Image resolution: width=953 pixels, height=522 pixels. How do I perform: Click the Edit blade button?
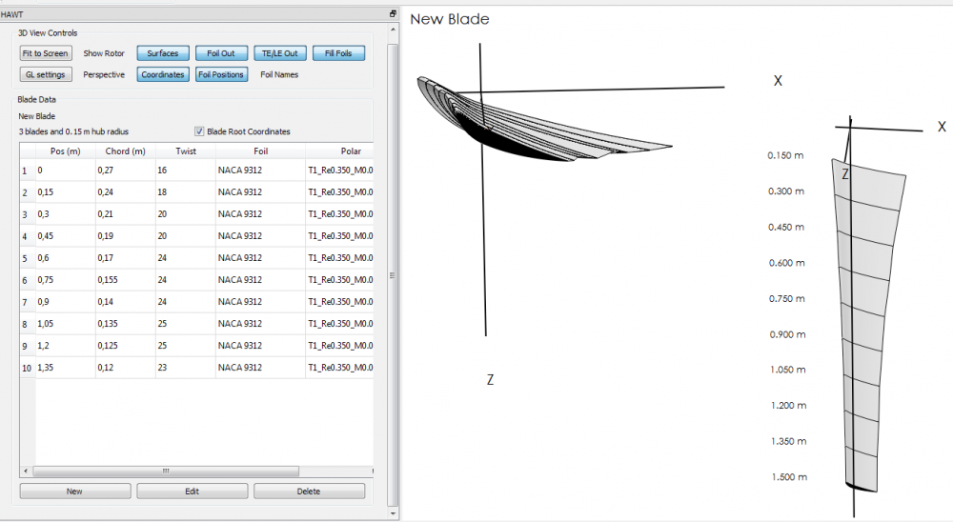[x=193, y=492]
